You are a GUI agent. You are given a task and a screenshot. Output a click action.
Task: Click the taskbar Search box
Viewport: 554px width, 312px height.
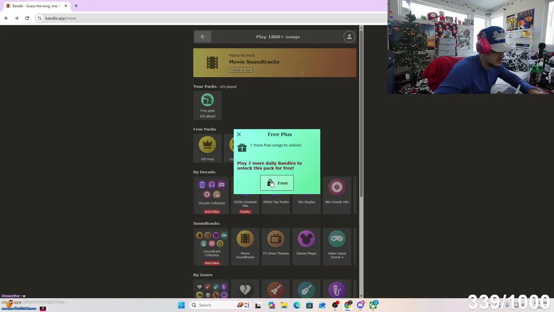(x=221, y=305)
